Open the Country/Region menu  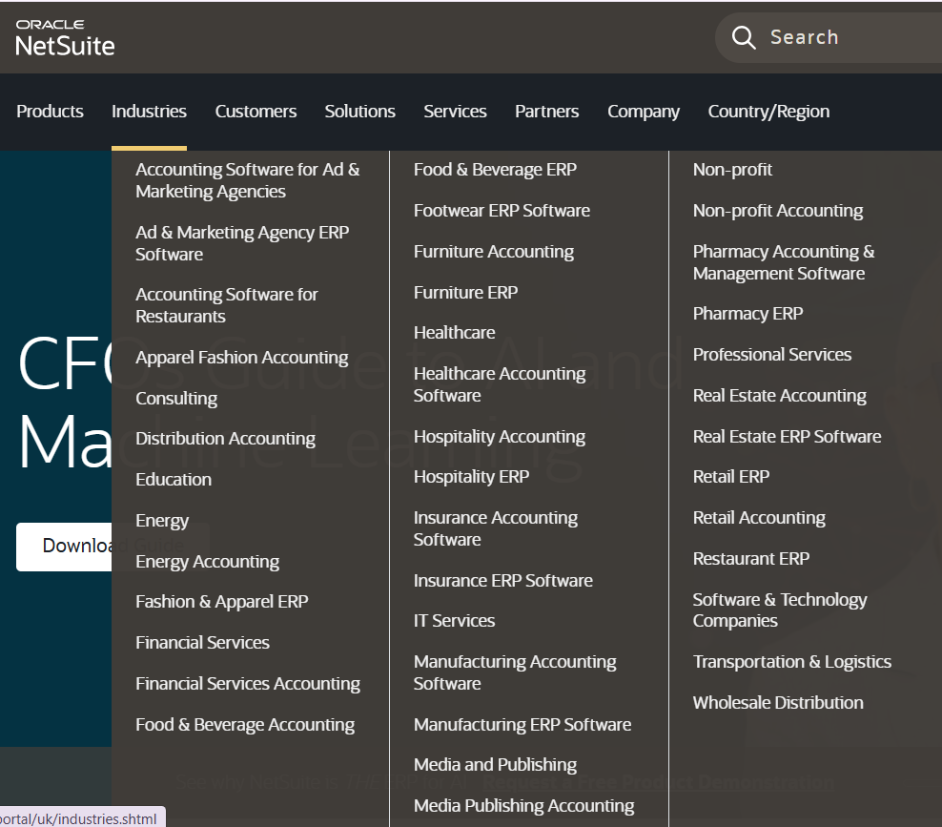[768, 112]
